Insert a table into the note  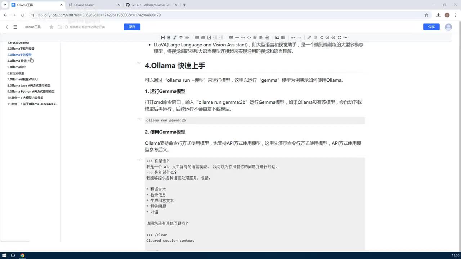(283, 37)
